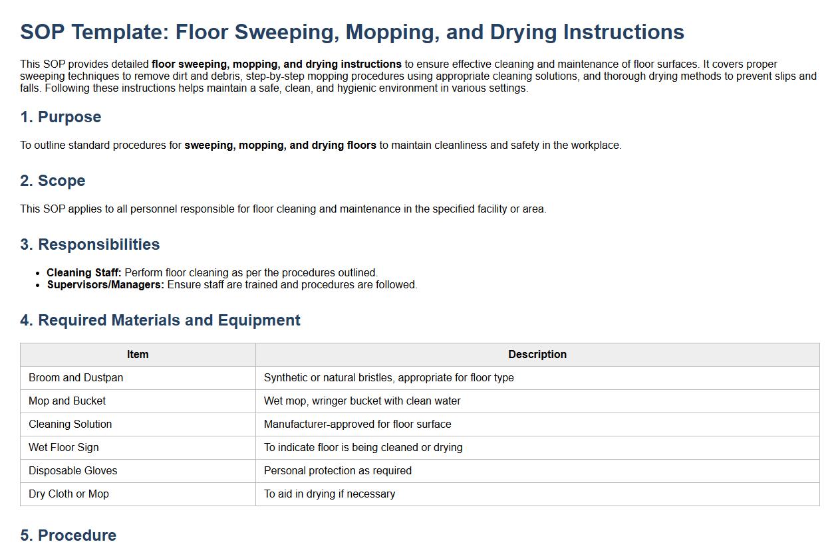Click the 'Mop and Bucket' table cell

(67, 401)
